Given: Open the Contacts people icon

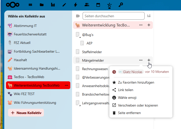Looking at the screenshot, I should 87,5.
